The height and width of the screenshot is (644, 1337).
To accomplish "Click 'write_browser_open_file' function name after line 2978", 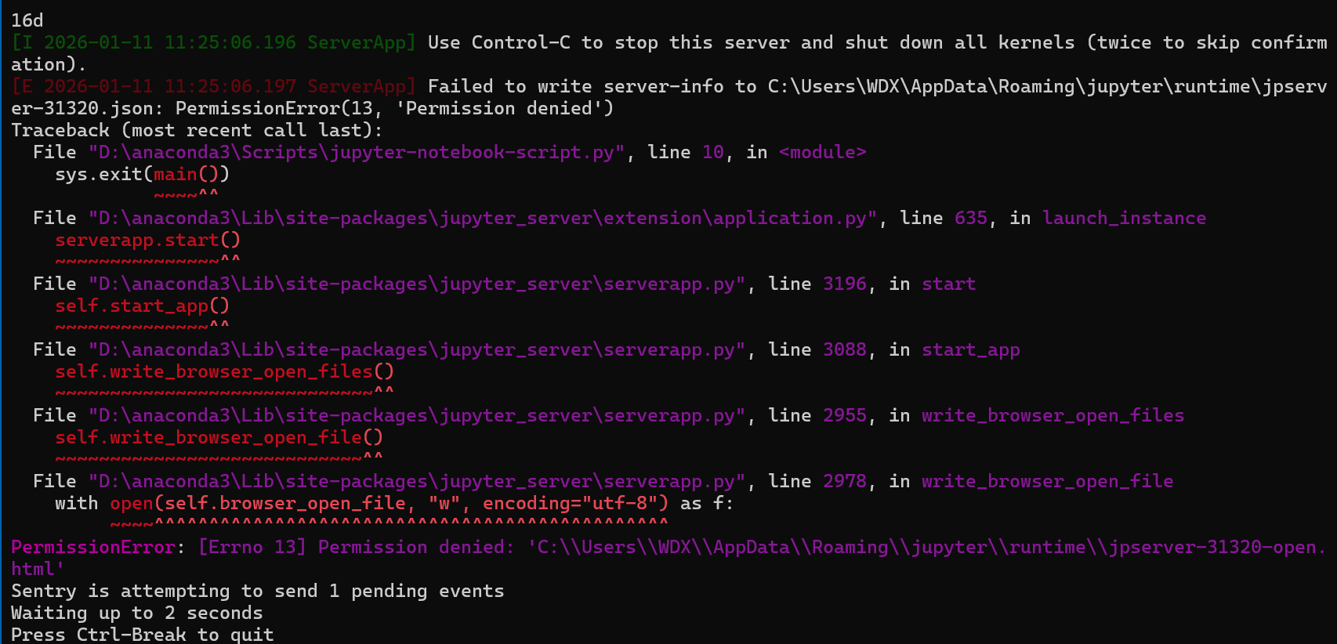I will pyautogui.click(x=1047, y=481).
